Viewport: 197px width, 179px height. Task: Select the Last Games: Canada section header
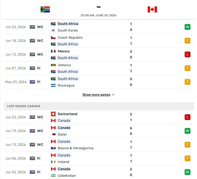(98, 106)
